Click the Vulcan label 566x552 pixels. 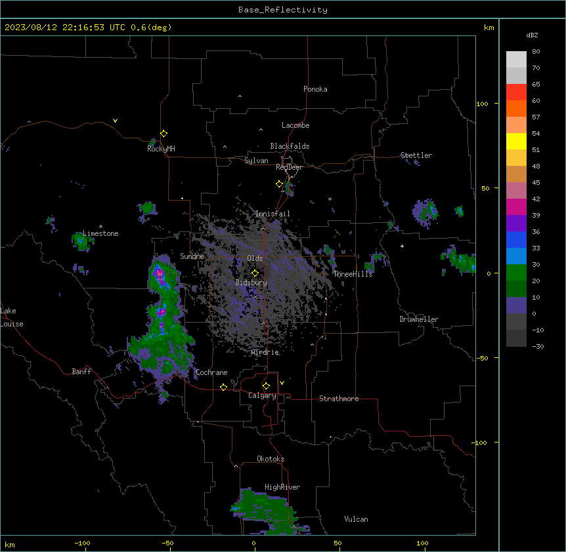(x=357, y=519)
